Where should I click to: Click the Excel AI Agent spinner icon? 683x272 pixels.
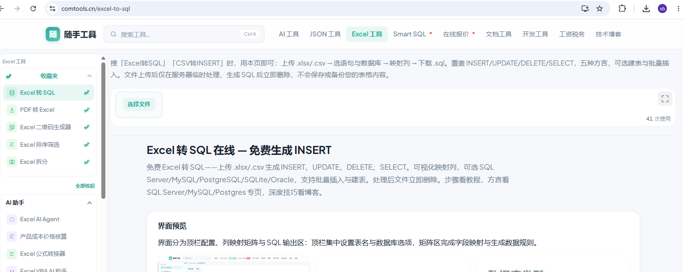point(12,219)
